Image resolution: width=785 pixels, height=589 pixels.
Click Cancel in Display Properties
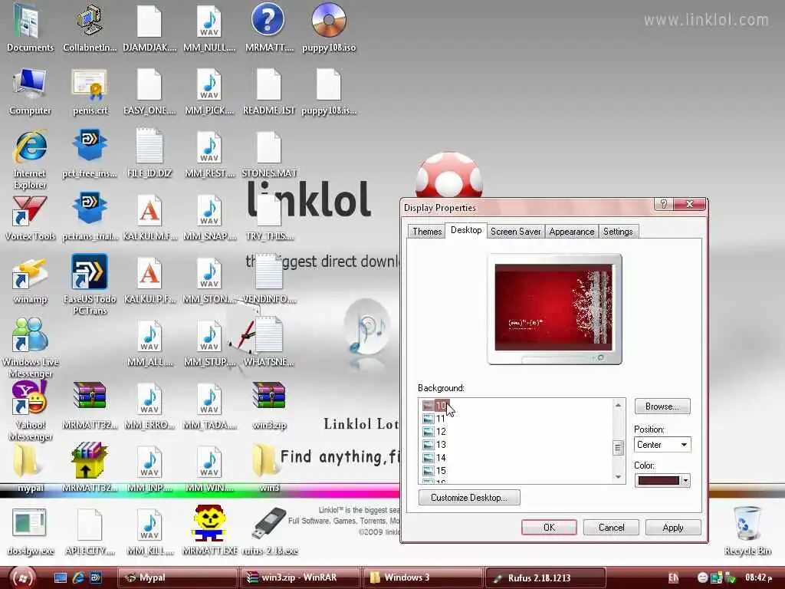[611, 528]
